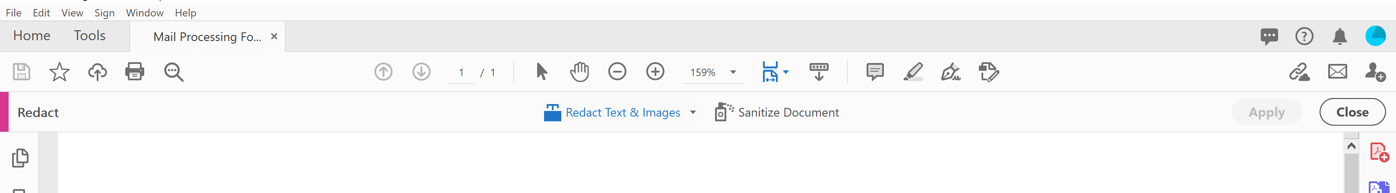The image size is (1396, 193).
Task: Save file to cloud upload icon
Action: point(98,72)
